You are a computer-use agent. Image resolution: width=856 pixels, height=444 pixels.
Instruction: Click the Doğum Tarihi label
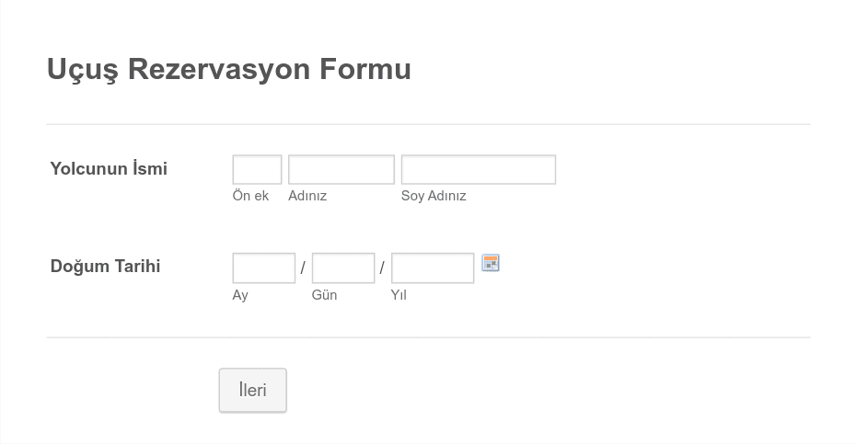point(105,267)
